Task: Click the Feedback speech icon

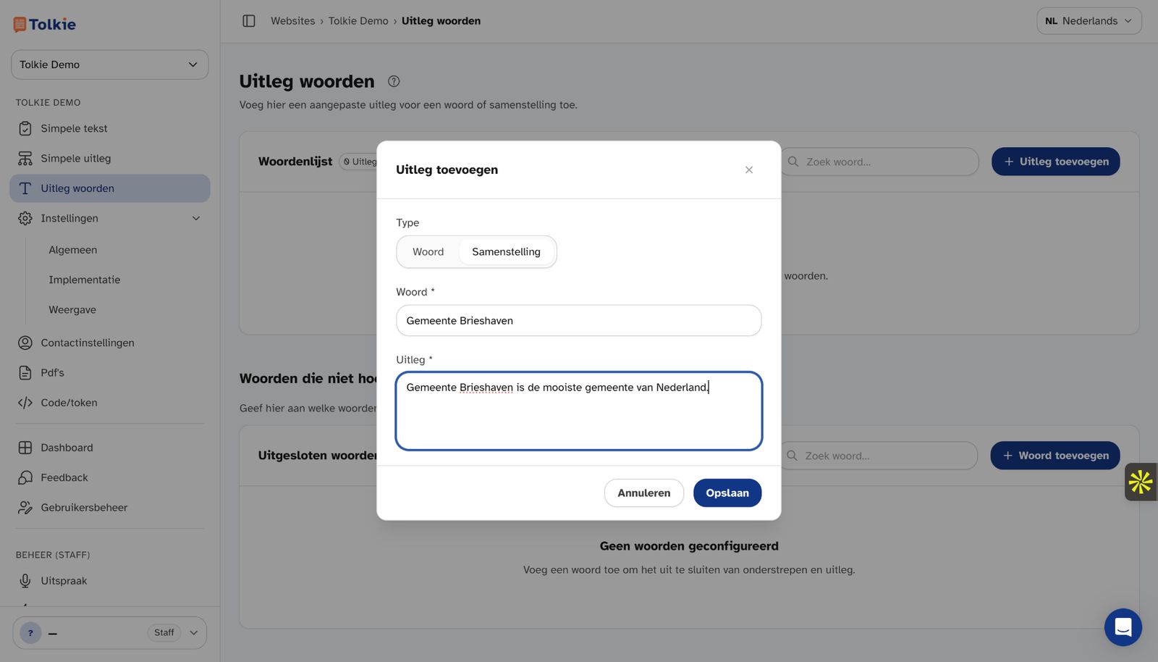Action: 25,477
